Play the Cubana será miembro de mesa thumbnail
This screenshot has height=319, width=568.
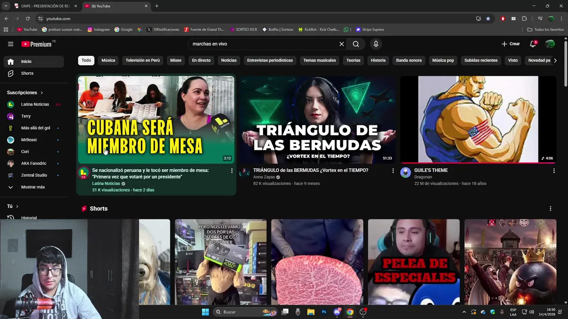156,120
